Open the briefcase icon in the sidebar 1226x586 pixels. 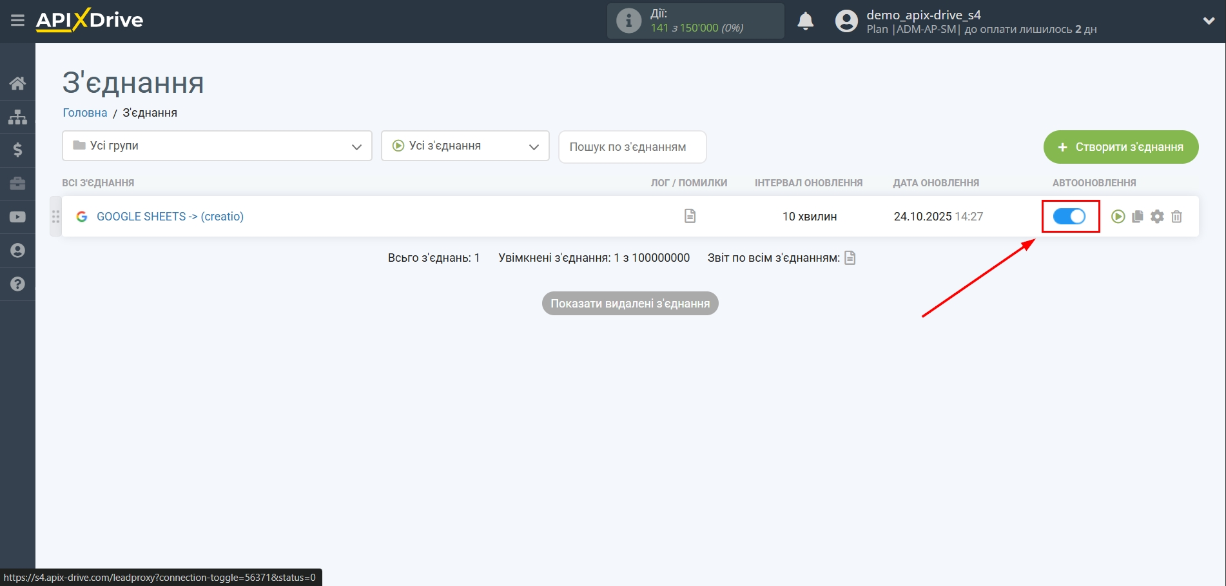(x=17, y=184)
